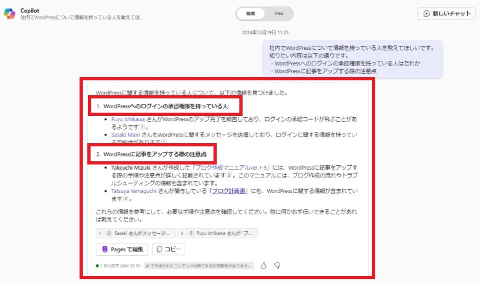
Task: Click the S icon in reference 2 chip
Action: tap(191, 233)
